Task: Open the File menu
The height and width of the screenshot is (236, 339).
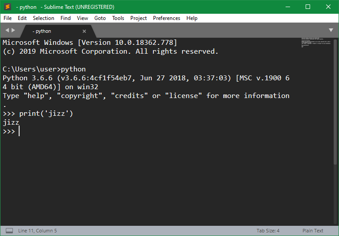Action: (8, 18)
